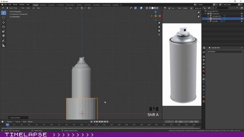Click the blue Z axis gizmo
244x137 pixels.
click(x=156, y=12)
